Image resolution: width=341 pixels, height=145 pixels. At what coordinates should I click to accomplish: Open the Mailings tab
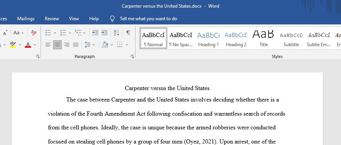(x=26, y=19)
